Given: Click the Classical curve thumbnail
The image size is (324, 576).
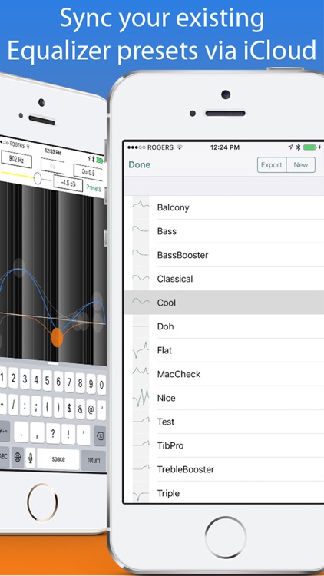Looking at the screenshot, I should pos(141,278).
